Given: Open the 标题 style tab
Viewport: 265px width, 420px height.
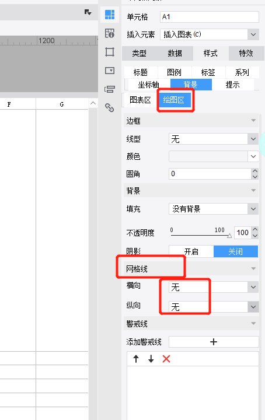Looking at the screenshot, I should pos(141,72).
